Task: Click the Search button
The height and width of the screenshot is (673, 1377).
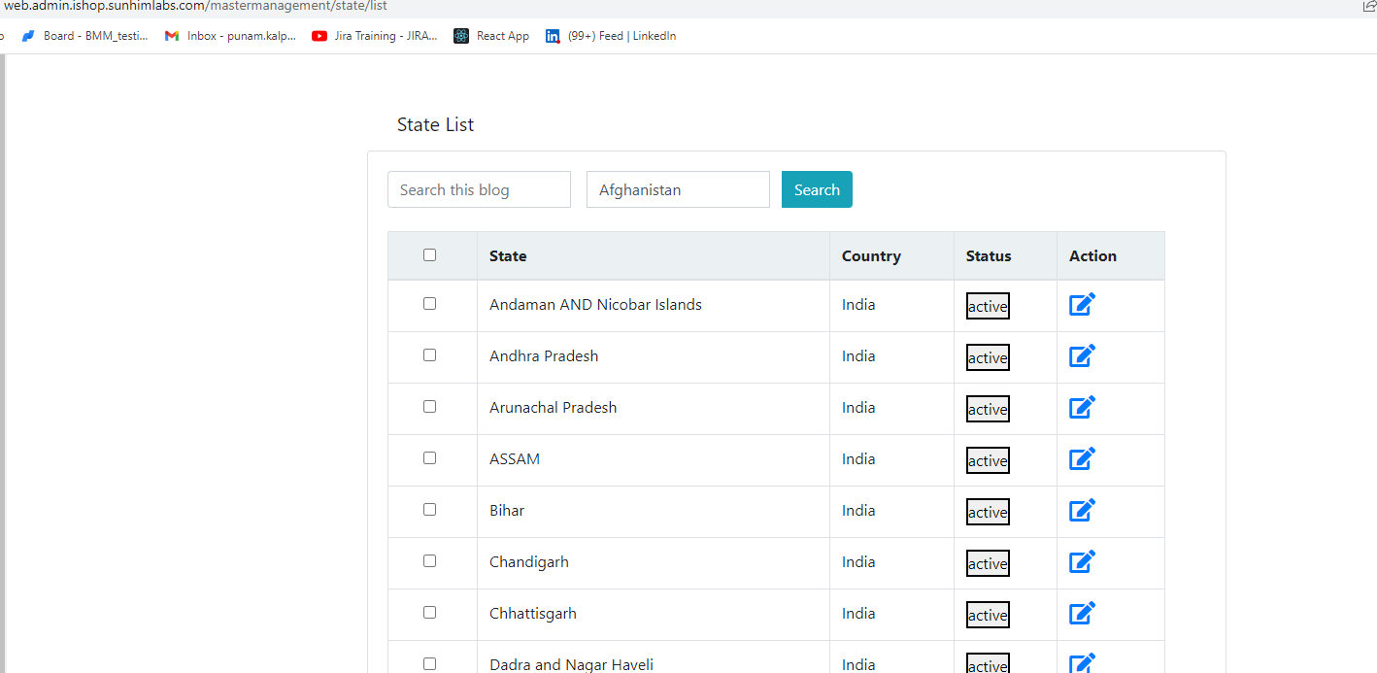Action: point(817,189)
